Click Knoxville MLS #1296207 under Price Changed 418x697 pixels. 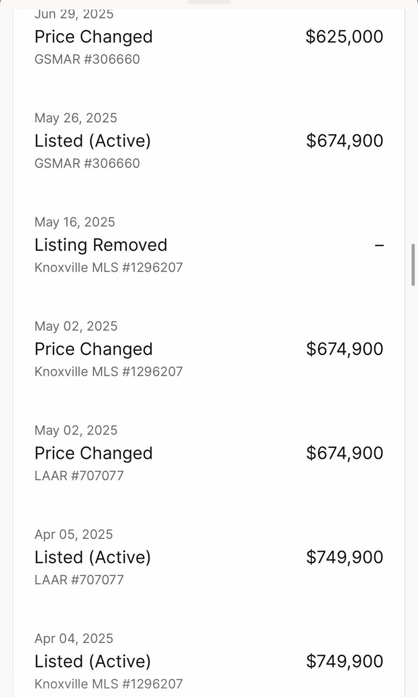(x=108, y=371)
